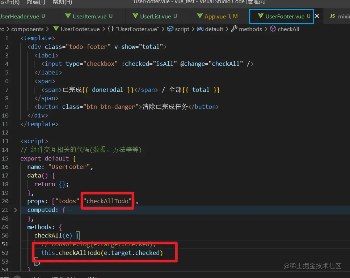Open the 运行(R) menu
This screenshot has height=278, width=350.
coord(10,2)
